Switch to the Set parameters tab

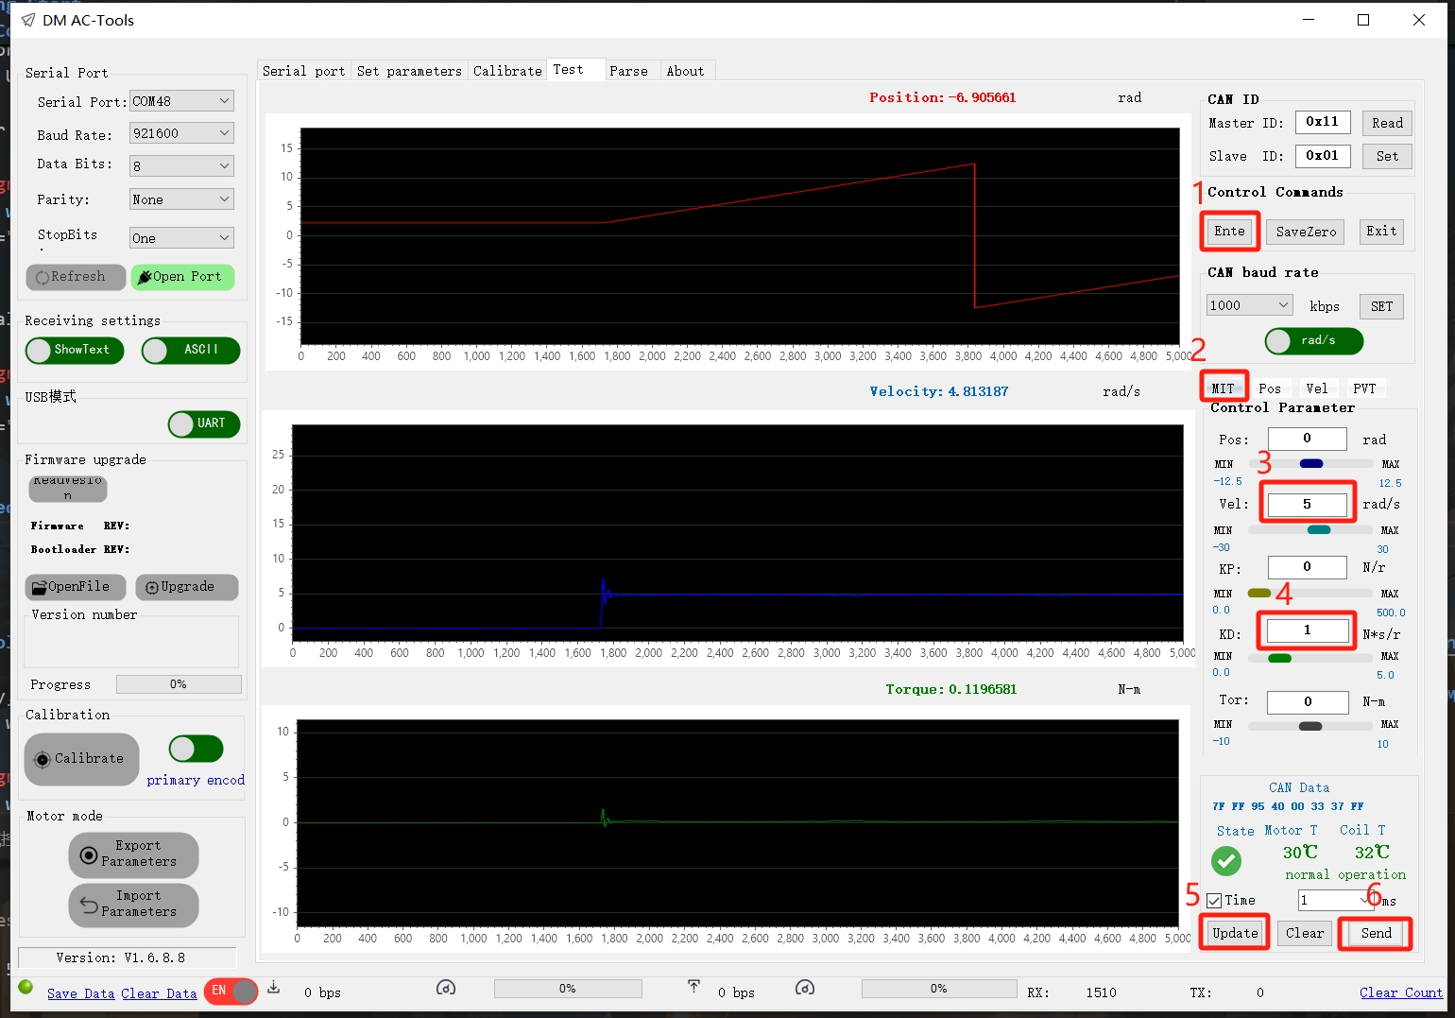click(x=409, y=71)
